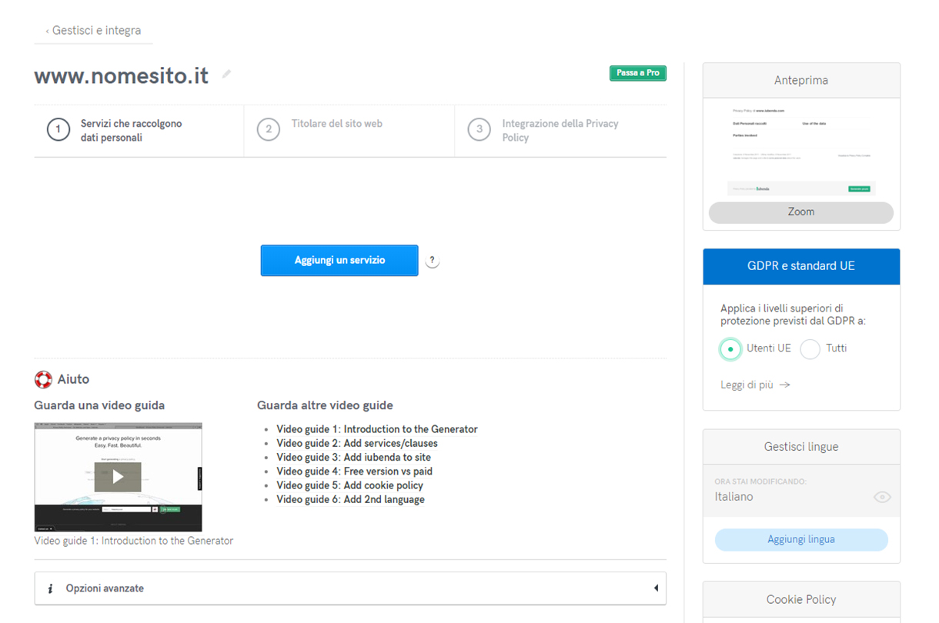The height and width of the screenshot is (623, 939).
Task: Open the Leggi di più link
Action: tap(755, 385)
